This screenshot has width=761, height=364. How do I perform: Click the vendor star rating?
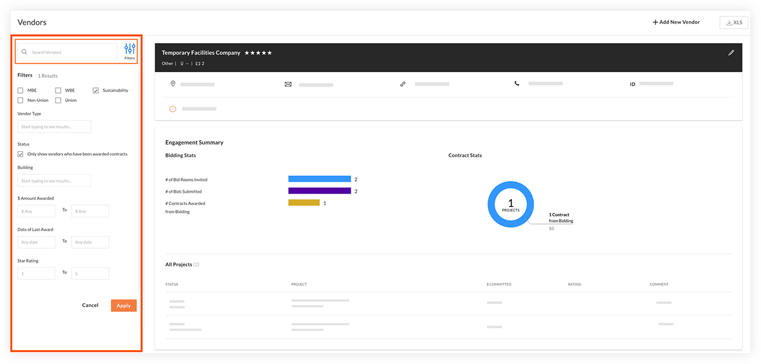click(x=259, y=53)
